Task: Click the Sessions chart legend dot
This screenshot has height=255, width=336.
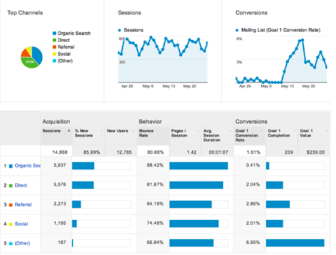Action: pos(119,30)
